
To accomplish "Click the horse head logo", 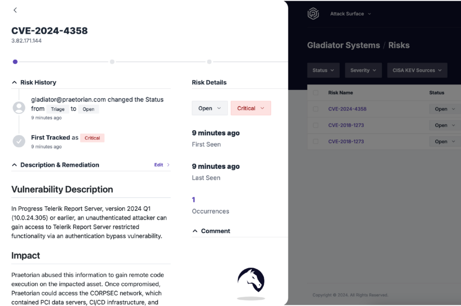I will [x=251, y=280].
